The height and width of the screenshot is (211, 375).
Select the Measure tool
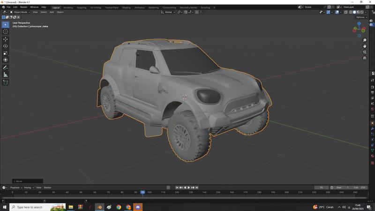point(5,75)
